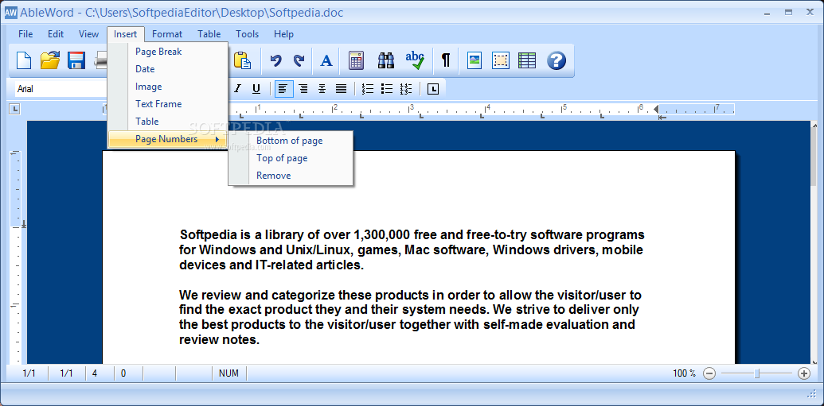The height and width of the screenshot is (406, 824).
Task: Open a file with folder icon
Action: pos(50,60)
